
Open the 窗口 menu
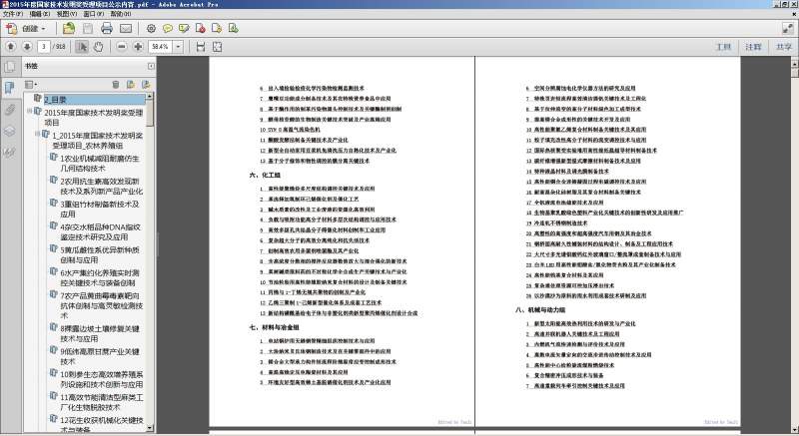[94, 14]
